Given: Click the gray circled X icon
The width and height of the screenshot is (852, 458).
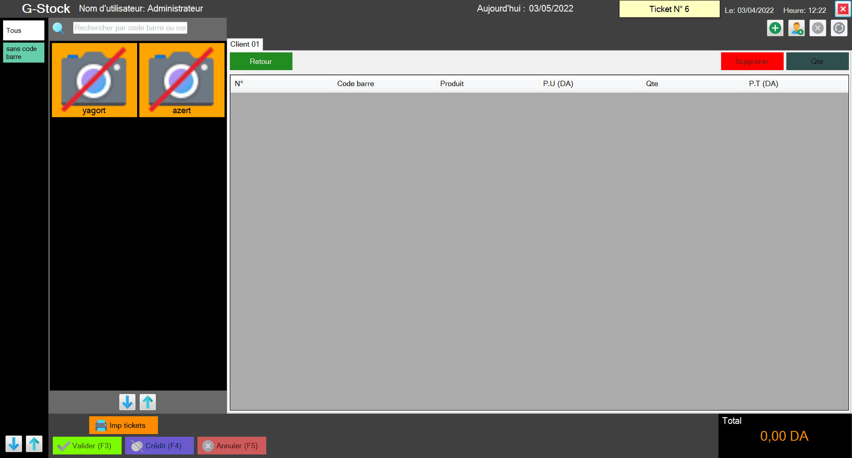Looking at the screenshot, I should click(x=817, y=28).
